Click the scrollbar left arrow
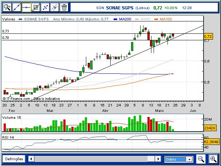 [31, 159]
